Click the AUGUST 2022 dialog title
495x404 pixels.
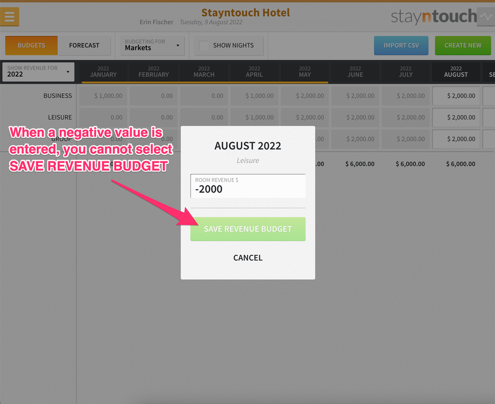(x=248, y=146)
